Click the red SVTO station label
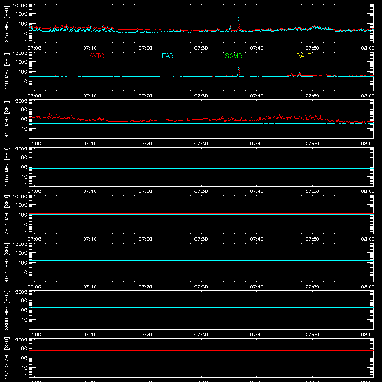This screenshot has width=382, height=382. 97,56
